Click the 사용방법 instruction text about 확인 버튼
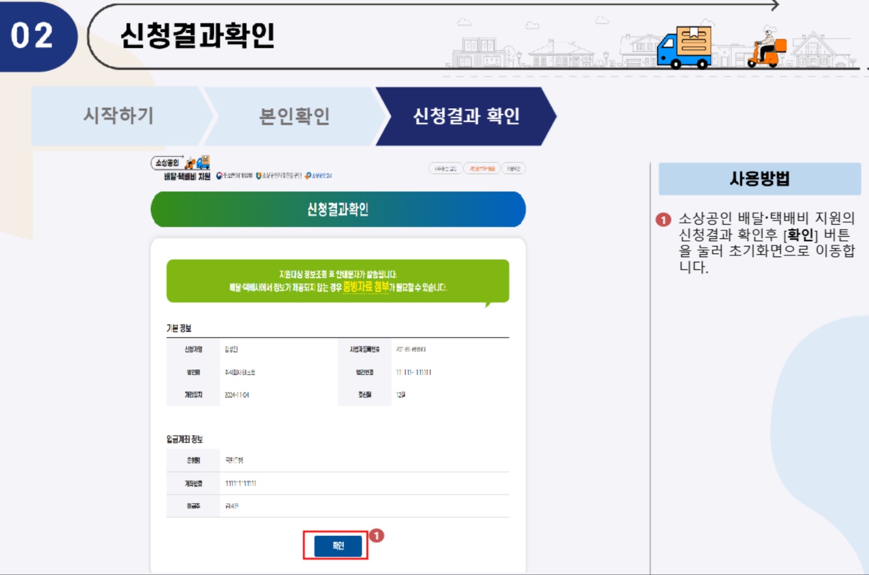Image resolution: width=869 pixels, height=575 pixels. pyautogui.click(x=767, y=242)
